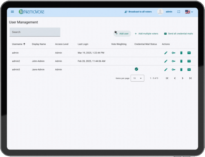Click the Add user button
Screen dimensions: 205x157
[x=122, y=34]
